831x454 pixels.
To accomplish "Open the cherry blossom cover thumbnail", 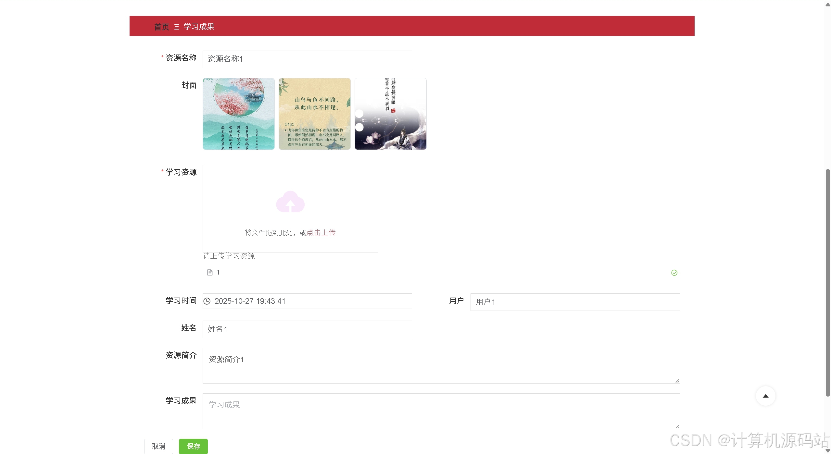I will coord(238,114).
